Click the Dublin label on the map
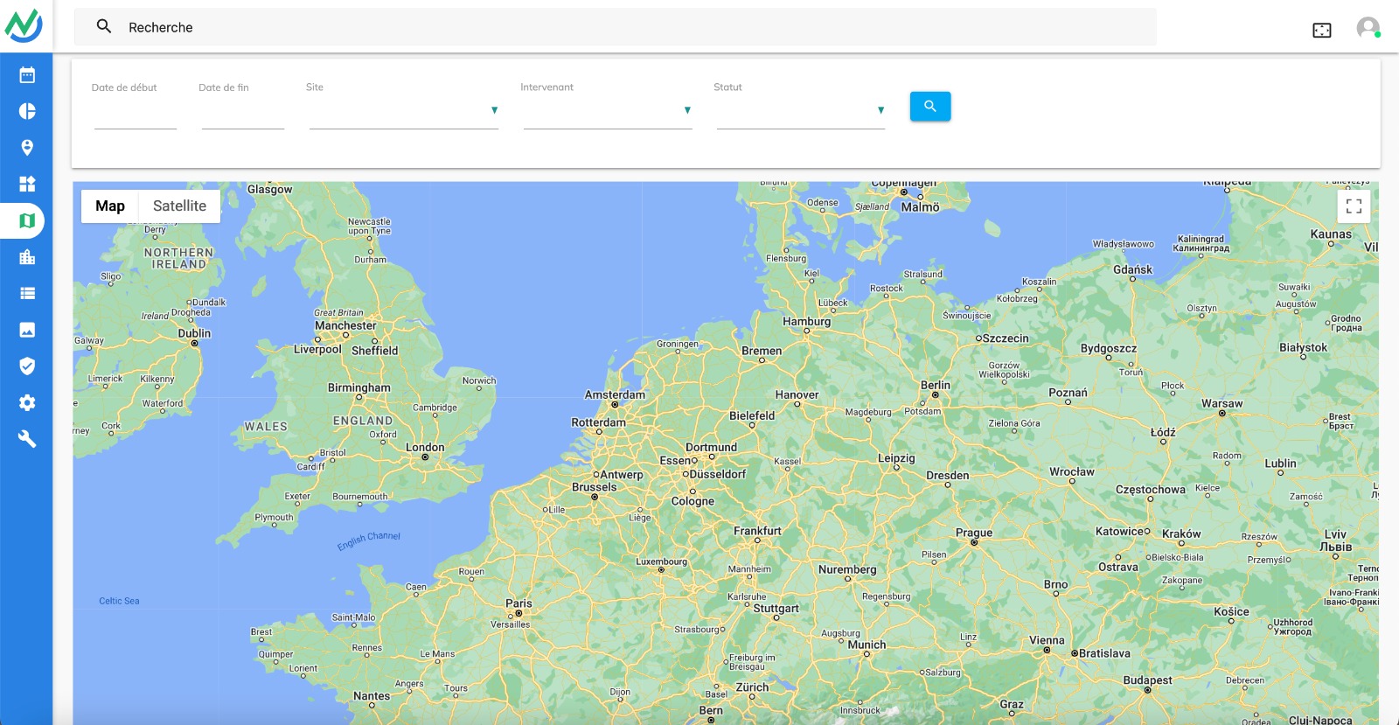The width and height of the screenshot is (1399, 725). (x=194, y=333)
